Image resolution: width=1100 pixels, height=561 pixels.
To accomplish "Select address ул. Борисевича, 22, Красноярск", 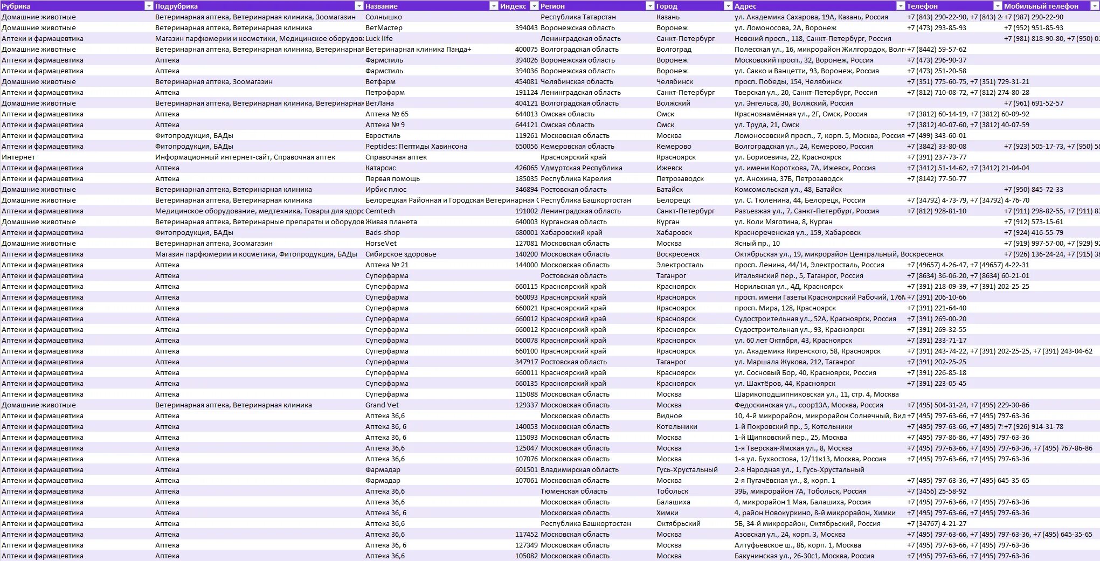I will pyautogui.click(x=819, y=157).
